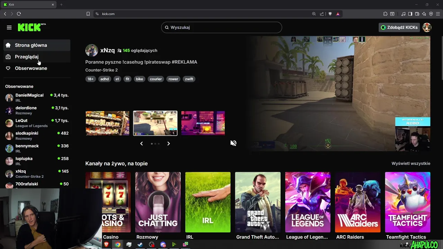Go to next featured stream
Viewport: 443px width, 249px height.
click(169, 144)
